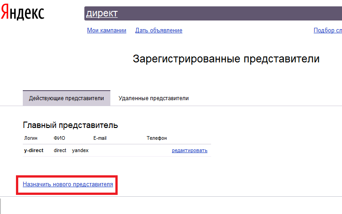Open Дать объявление page
The height and width of the screenshot is (214, 342).
(159, 30)
